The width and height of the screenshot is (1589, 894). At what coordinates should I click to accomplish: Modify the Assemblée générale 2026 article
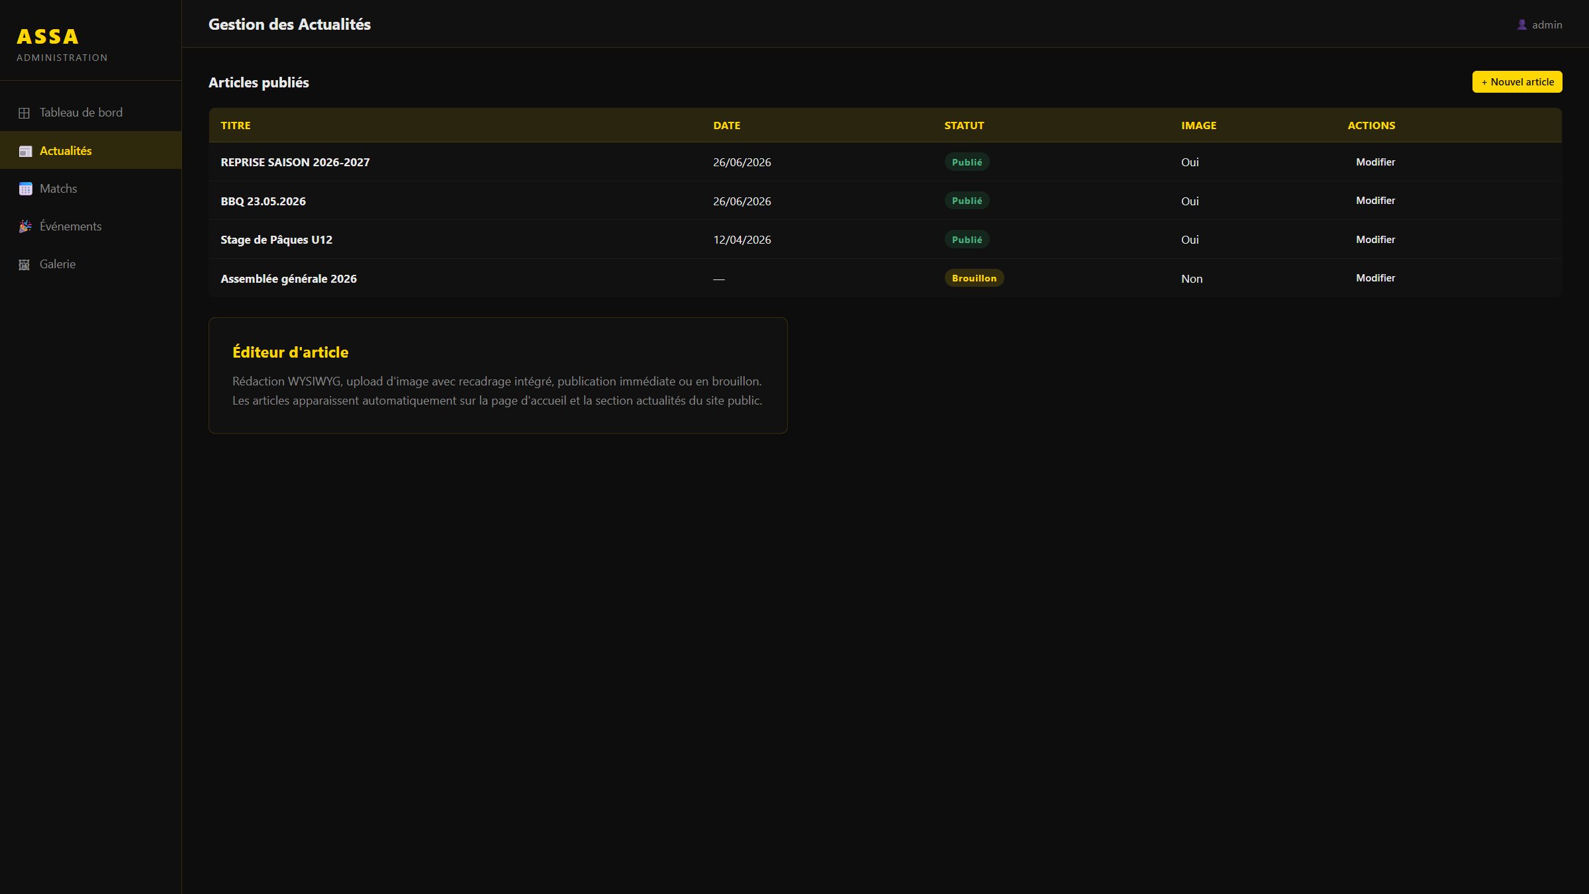click(x=1375, y=278)
